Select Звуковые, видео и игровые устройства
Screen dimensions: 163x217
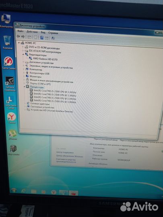pos(51,67)
